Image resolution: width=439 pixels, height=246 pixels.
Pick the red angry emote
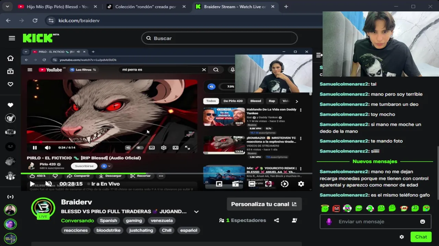point(336,208)
